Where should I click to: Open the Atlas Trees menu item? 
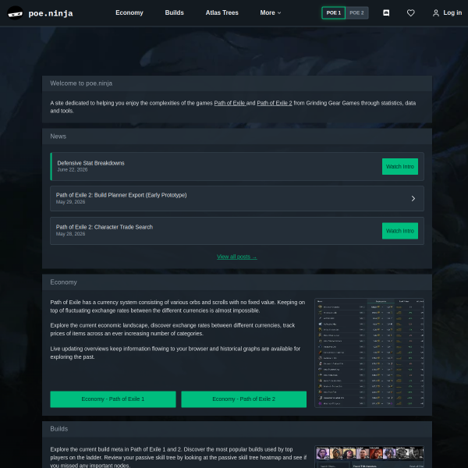pos(222,12)
